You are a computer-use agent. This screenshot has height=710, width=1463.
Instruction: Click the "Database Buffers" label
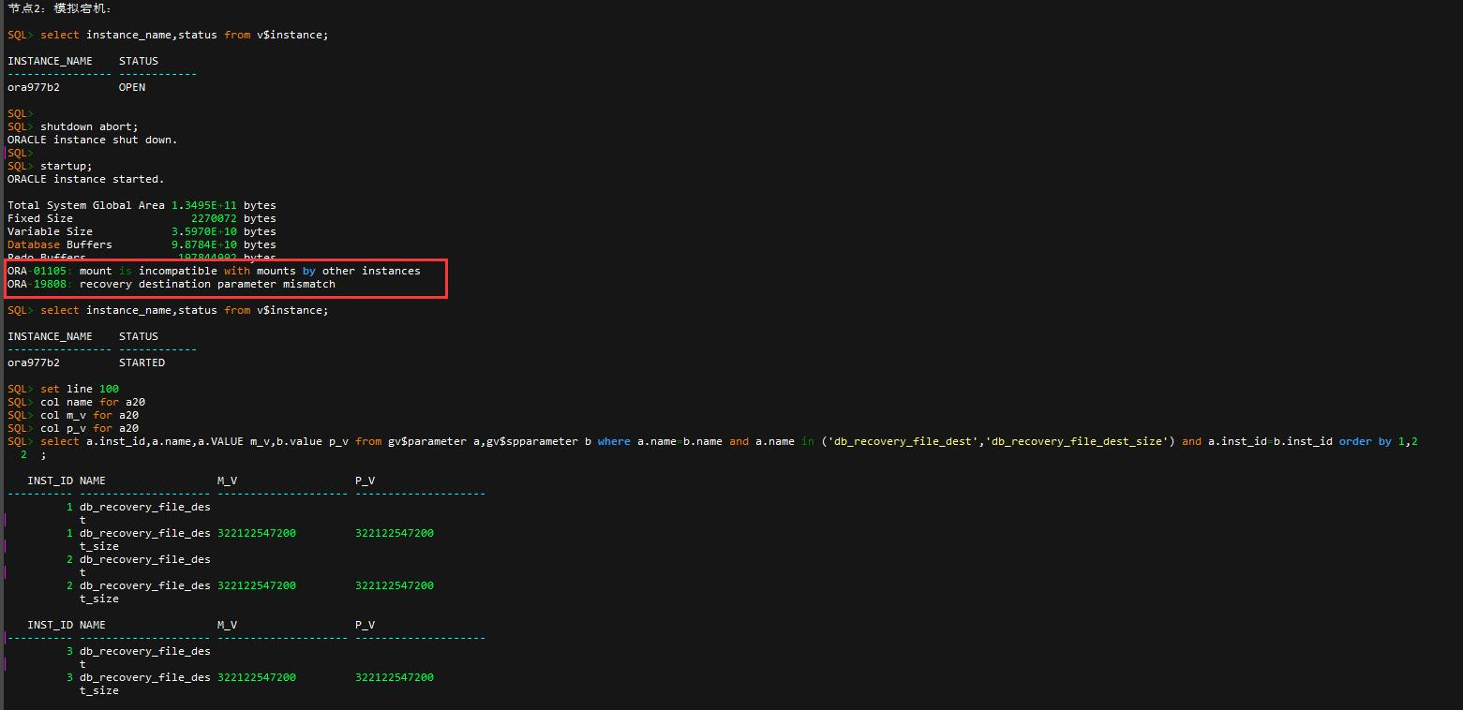[60, 244]
